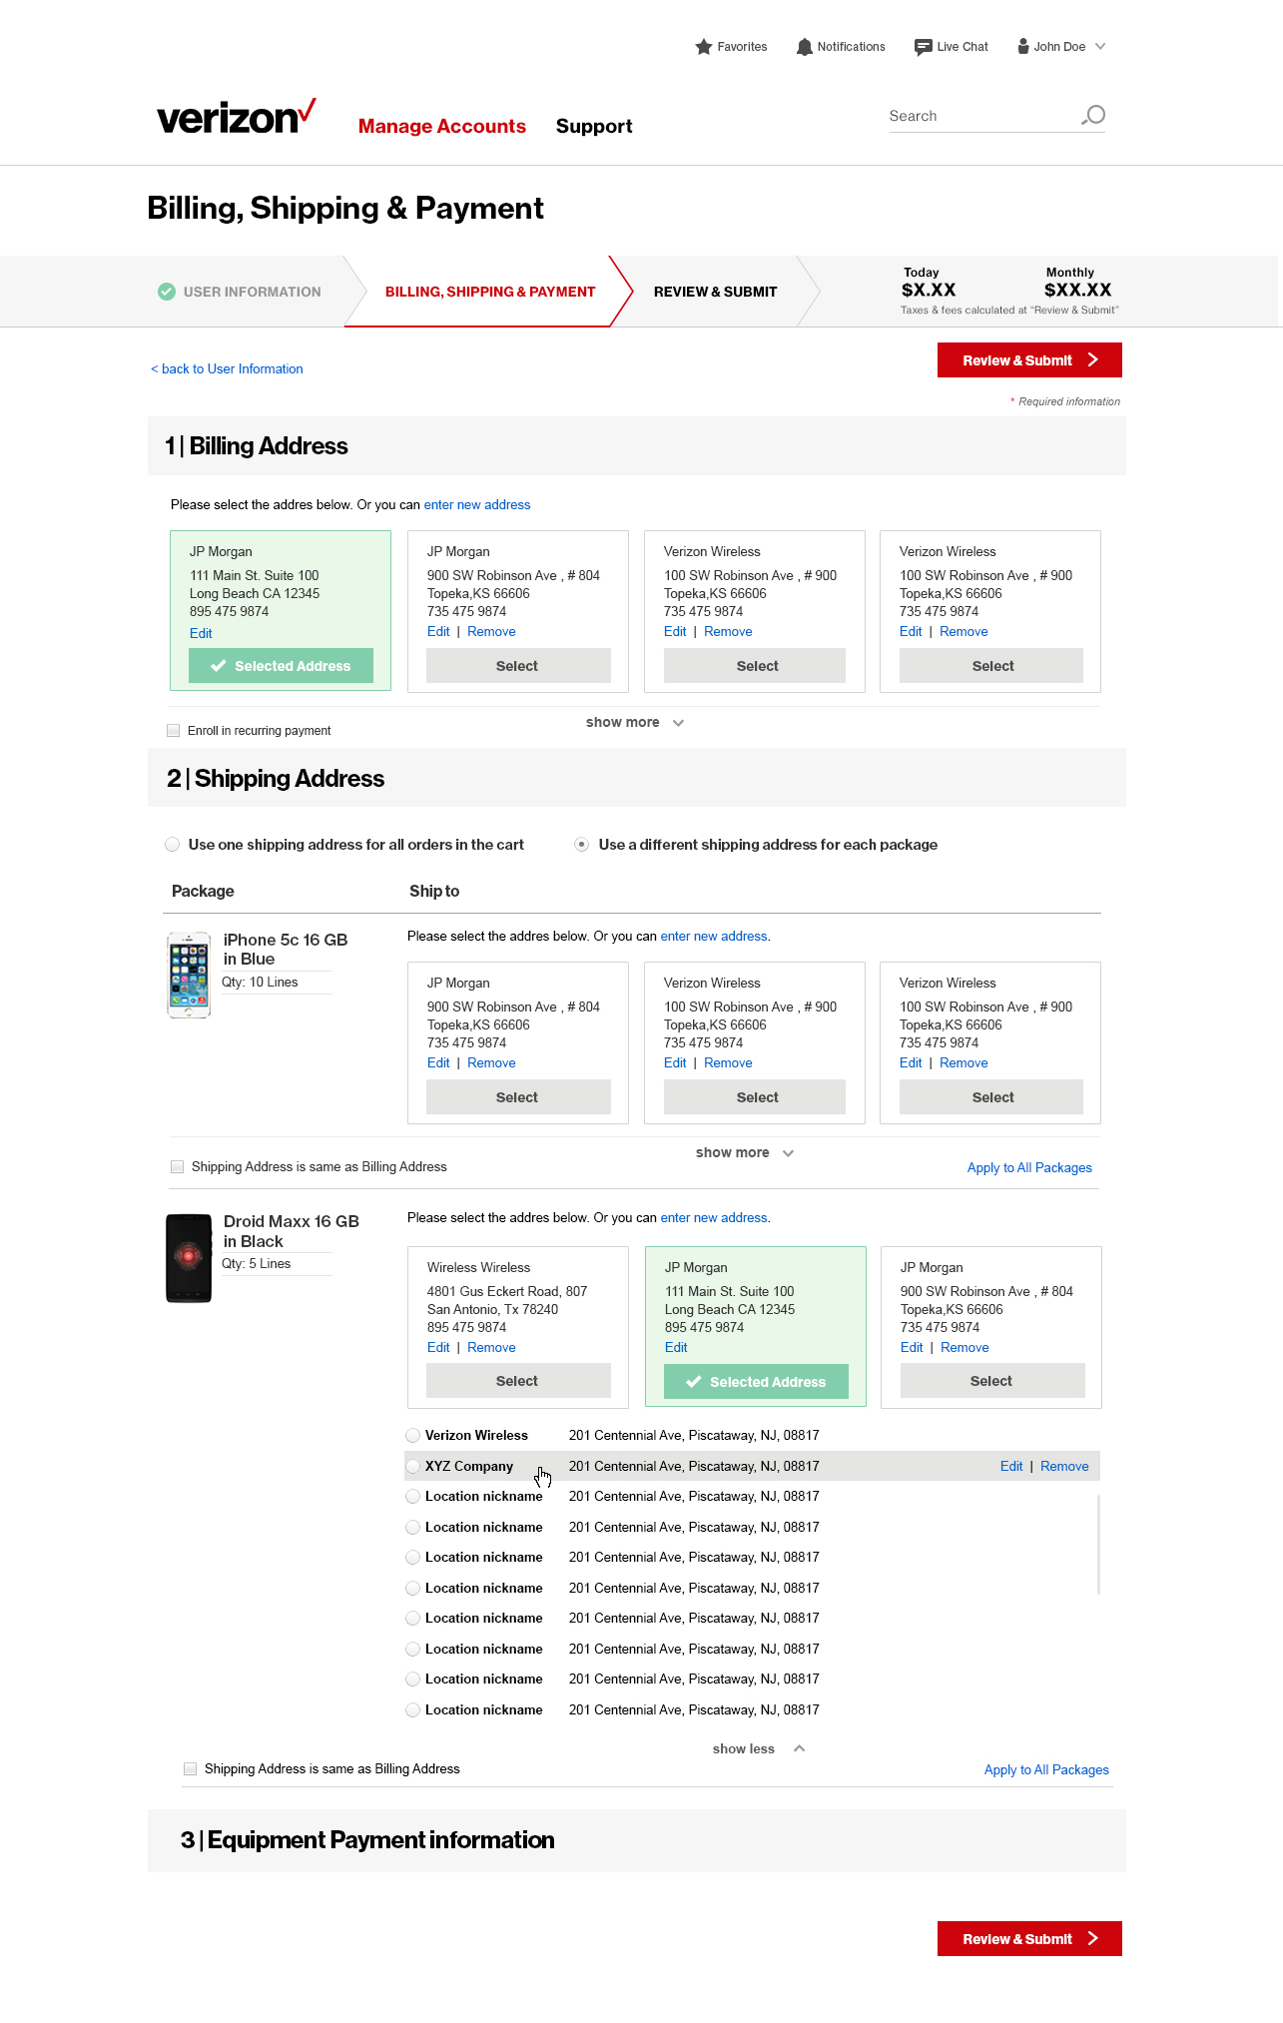Remove the XYZ Company address row

[1064, 1466]
